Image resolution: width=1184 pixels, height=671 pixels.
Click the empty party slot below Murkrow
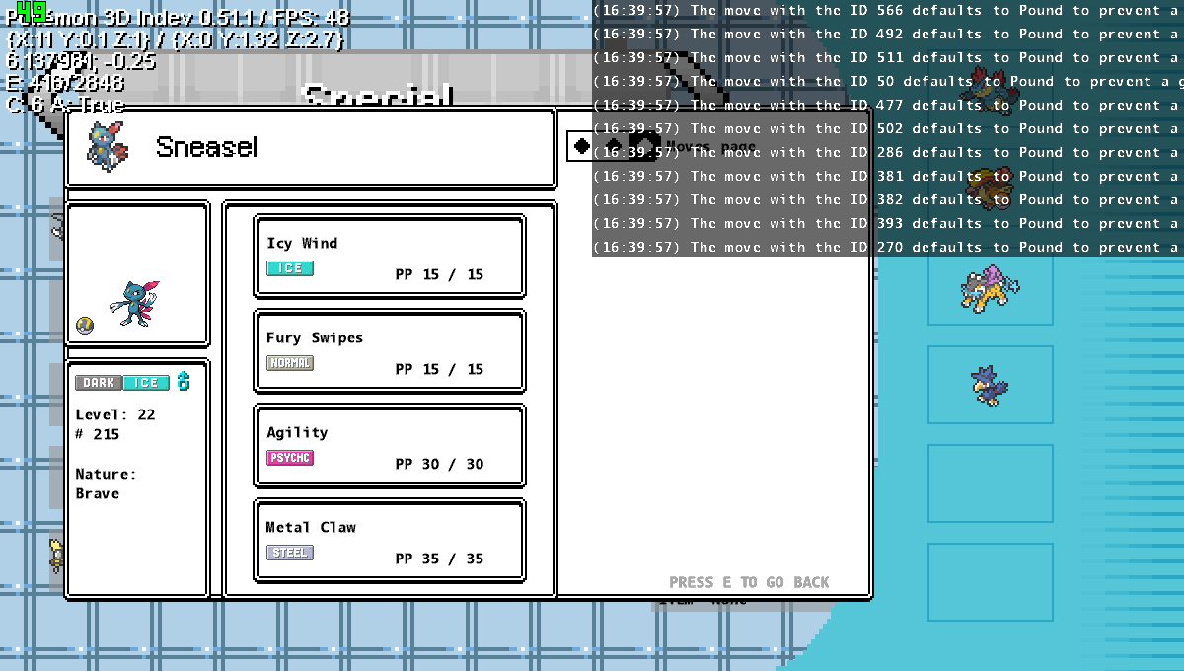click(x=990, y=483)
